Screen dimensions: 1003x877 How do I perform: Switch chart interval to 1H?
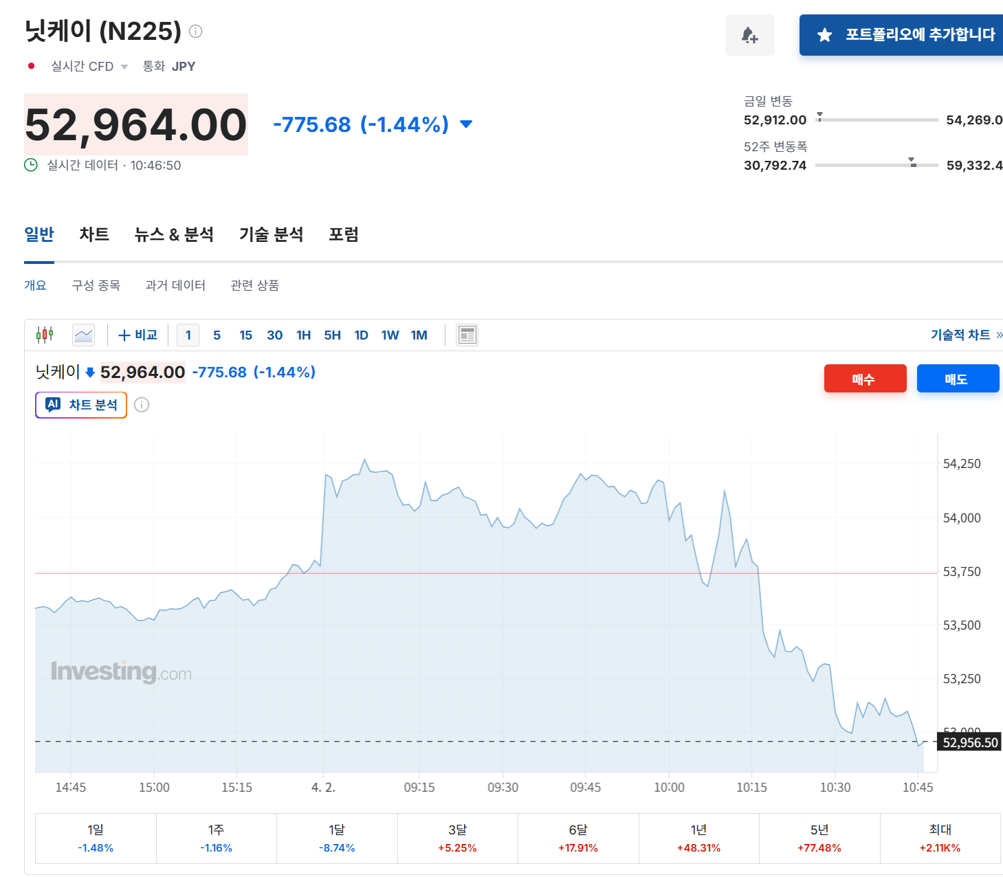[x=303, y=335]
